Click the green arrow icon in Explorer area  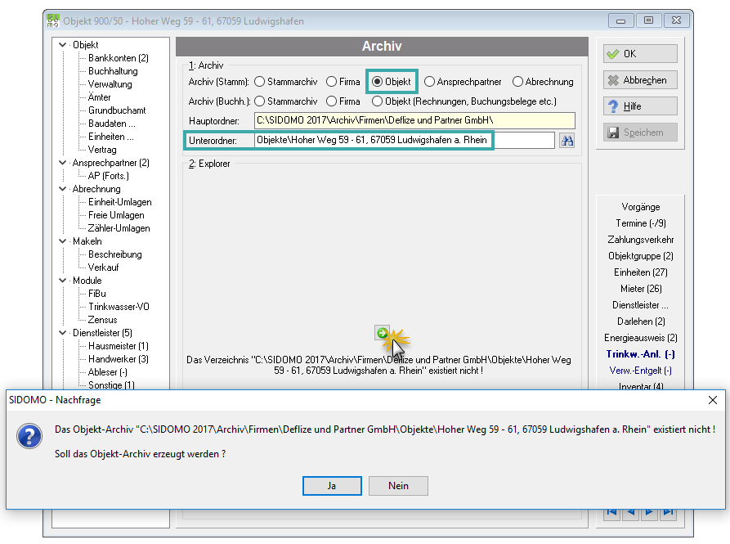click(x=382, y=333)
